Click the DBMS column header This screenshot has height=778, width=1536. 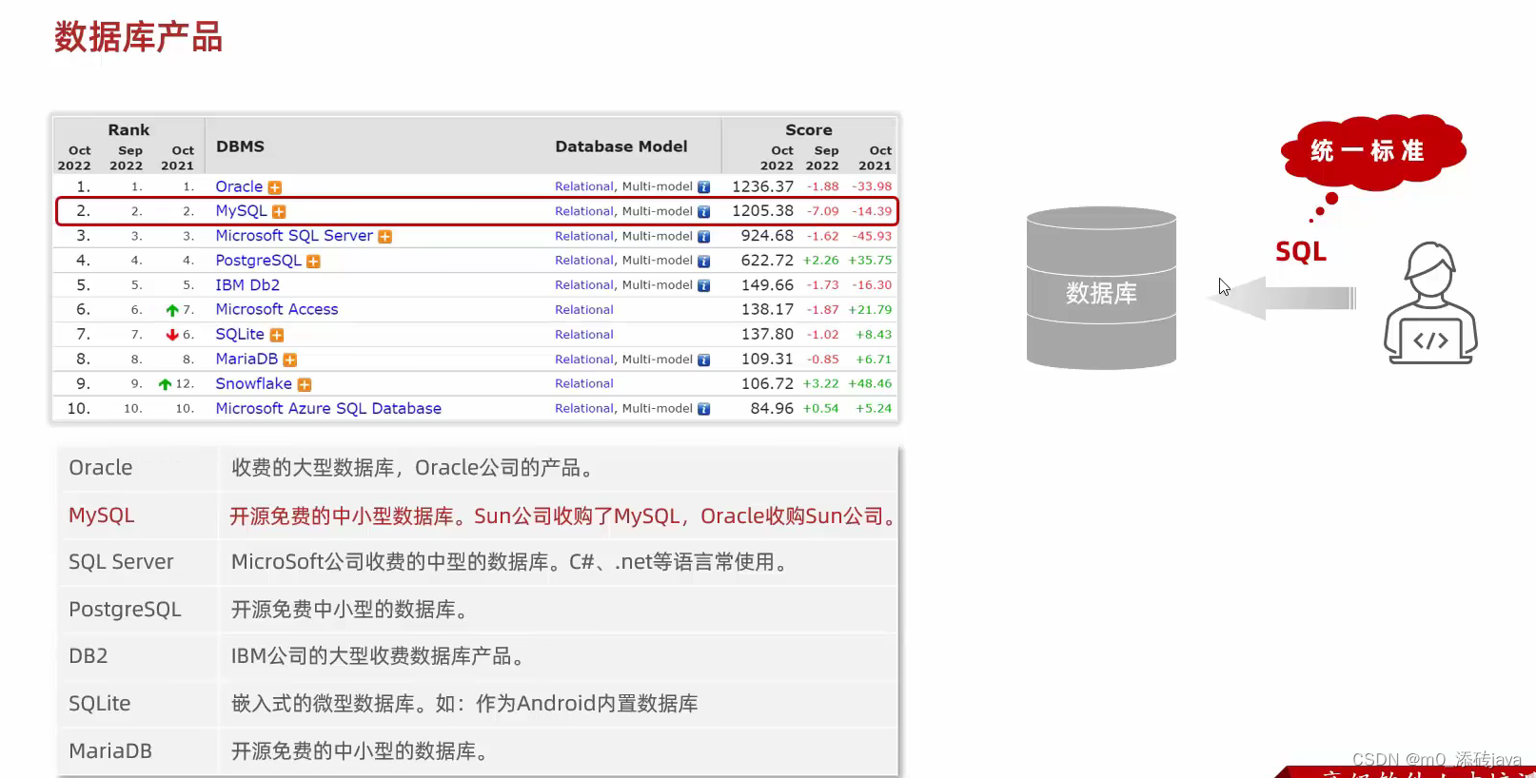click(x=240, y=146)
